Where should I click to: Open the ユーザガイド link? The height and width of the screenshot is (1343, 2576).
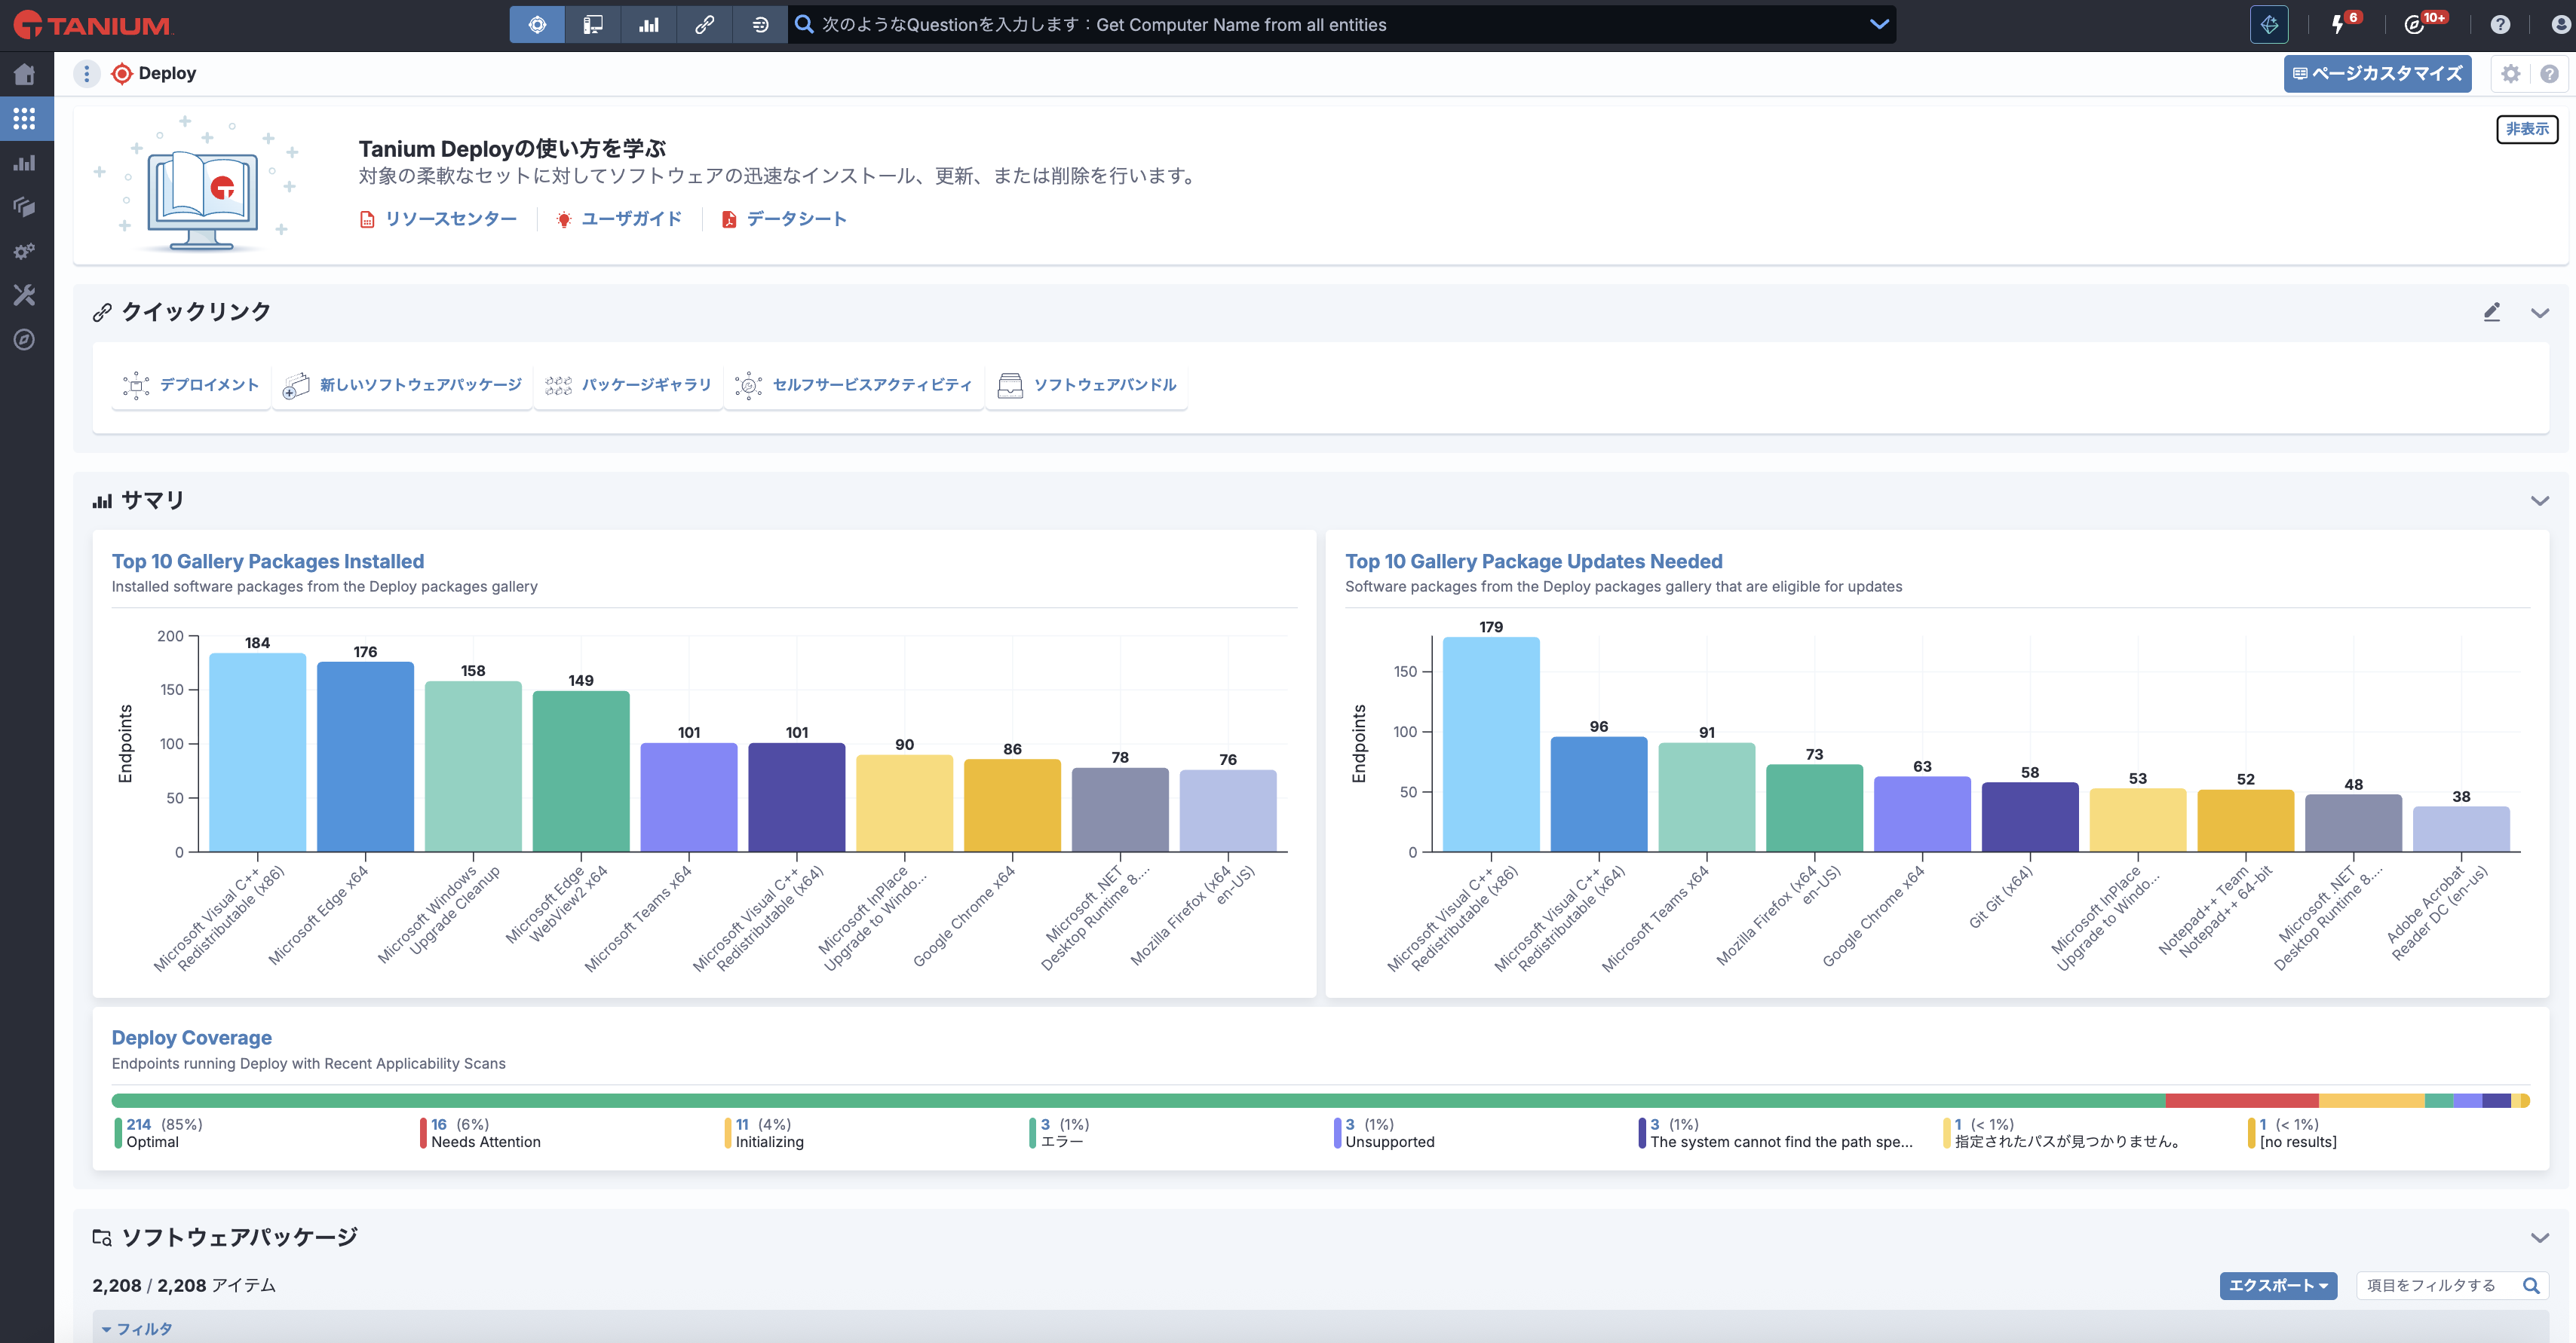[620, 219]
